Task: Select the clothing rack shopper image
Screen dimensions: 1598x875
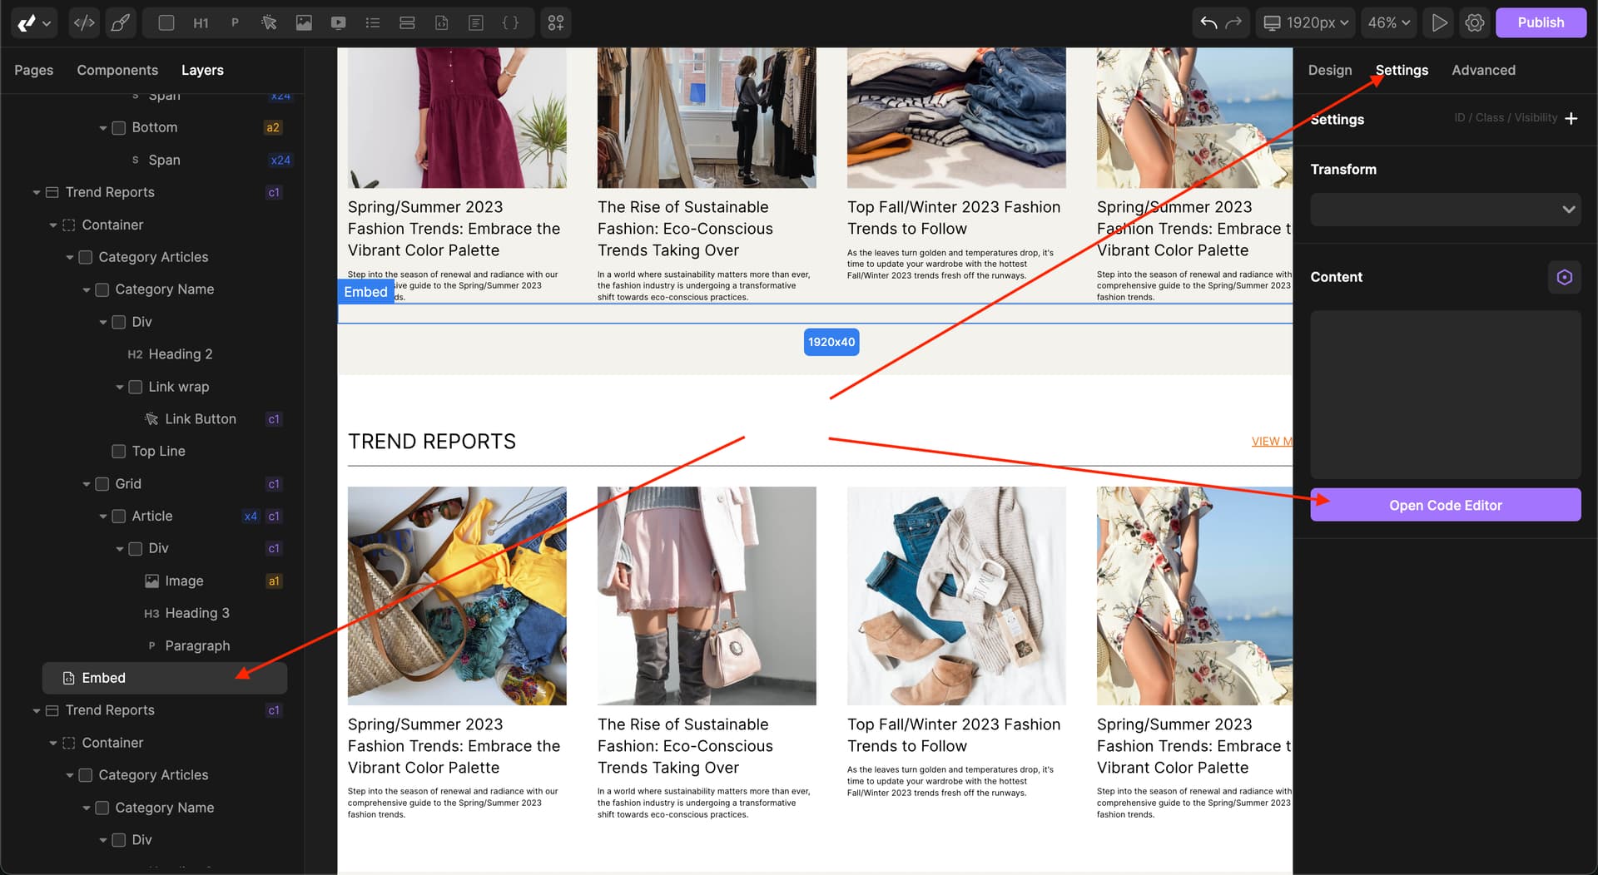Action: click(x=707, y=117)
